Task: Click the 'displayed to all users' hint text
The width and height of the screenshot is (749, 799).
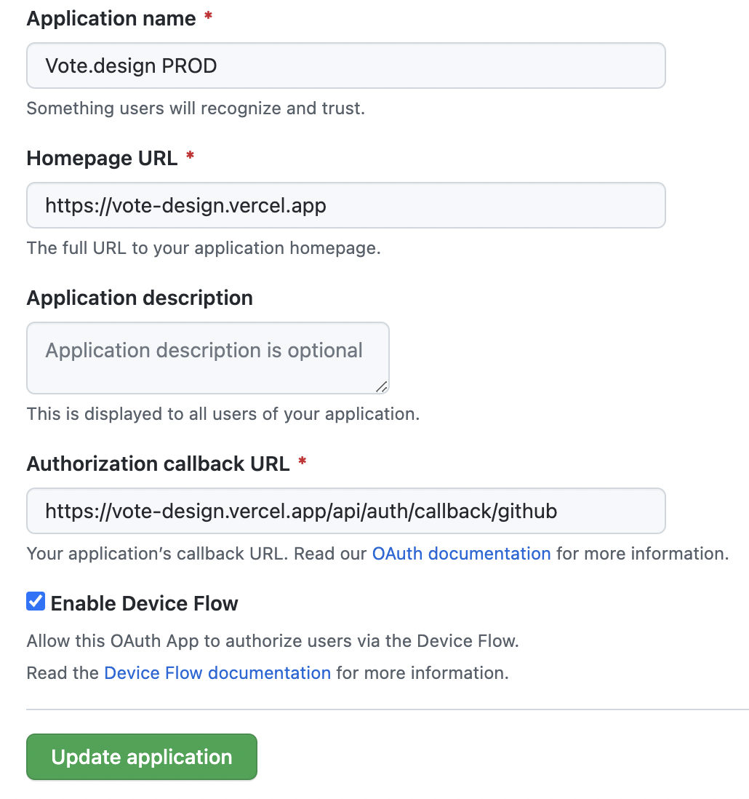Action: (223, 415)
